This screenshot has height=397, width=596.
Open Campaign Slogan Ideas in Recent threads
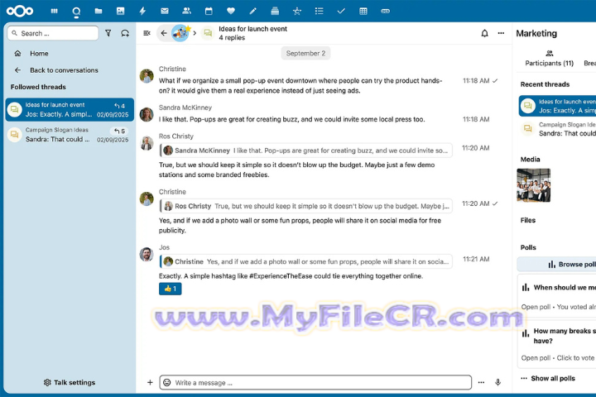557,129
